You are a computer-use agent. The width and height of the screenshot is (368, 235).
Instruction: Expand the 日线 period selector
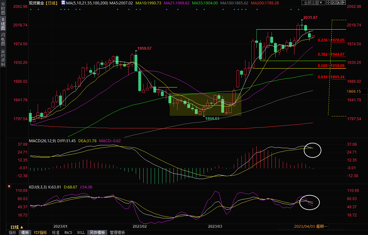click(x=17, y=227)
